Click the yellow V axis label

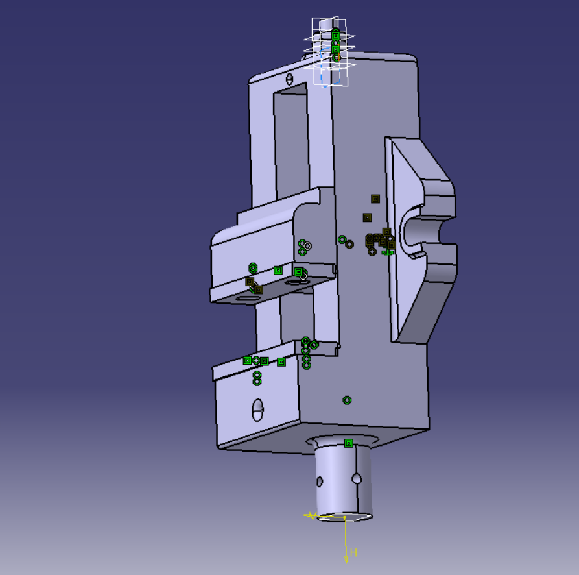pyautogui.click(x=313, y=516)
